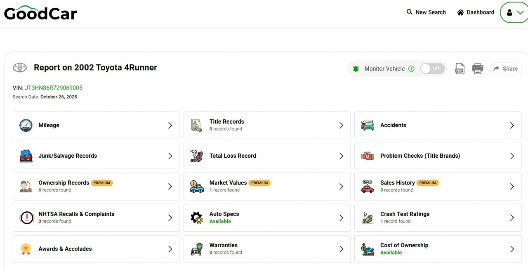Expand the Auto Specs chevron

341,218
